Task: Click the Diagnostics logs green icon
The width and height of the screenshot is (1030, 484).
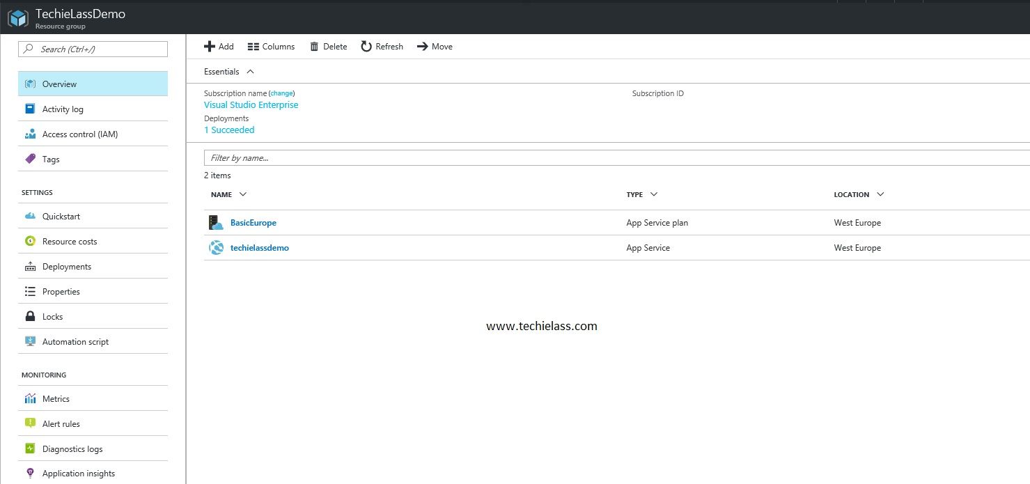Action: (x=30, y=448)
